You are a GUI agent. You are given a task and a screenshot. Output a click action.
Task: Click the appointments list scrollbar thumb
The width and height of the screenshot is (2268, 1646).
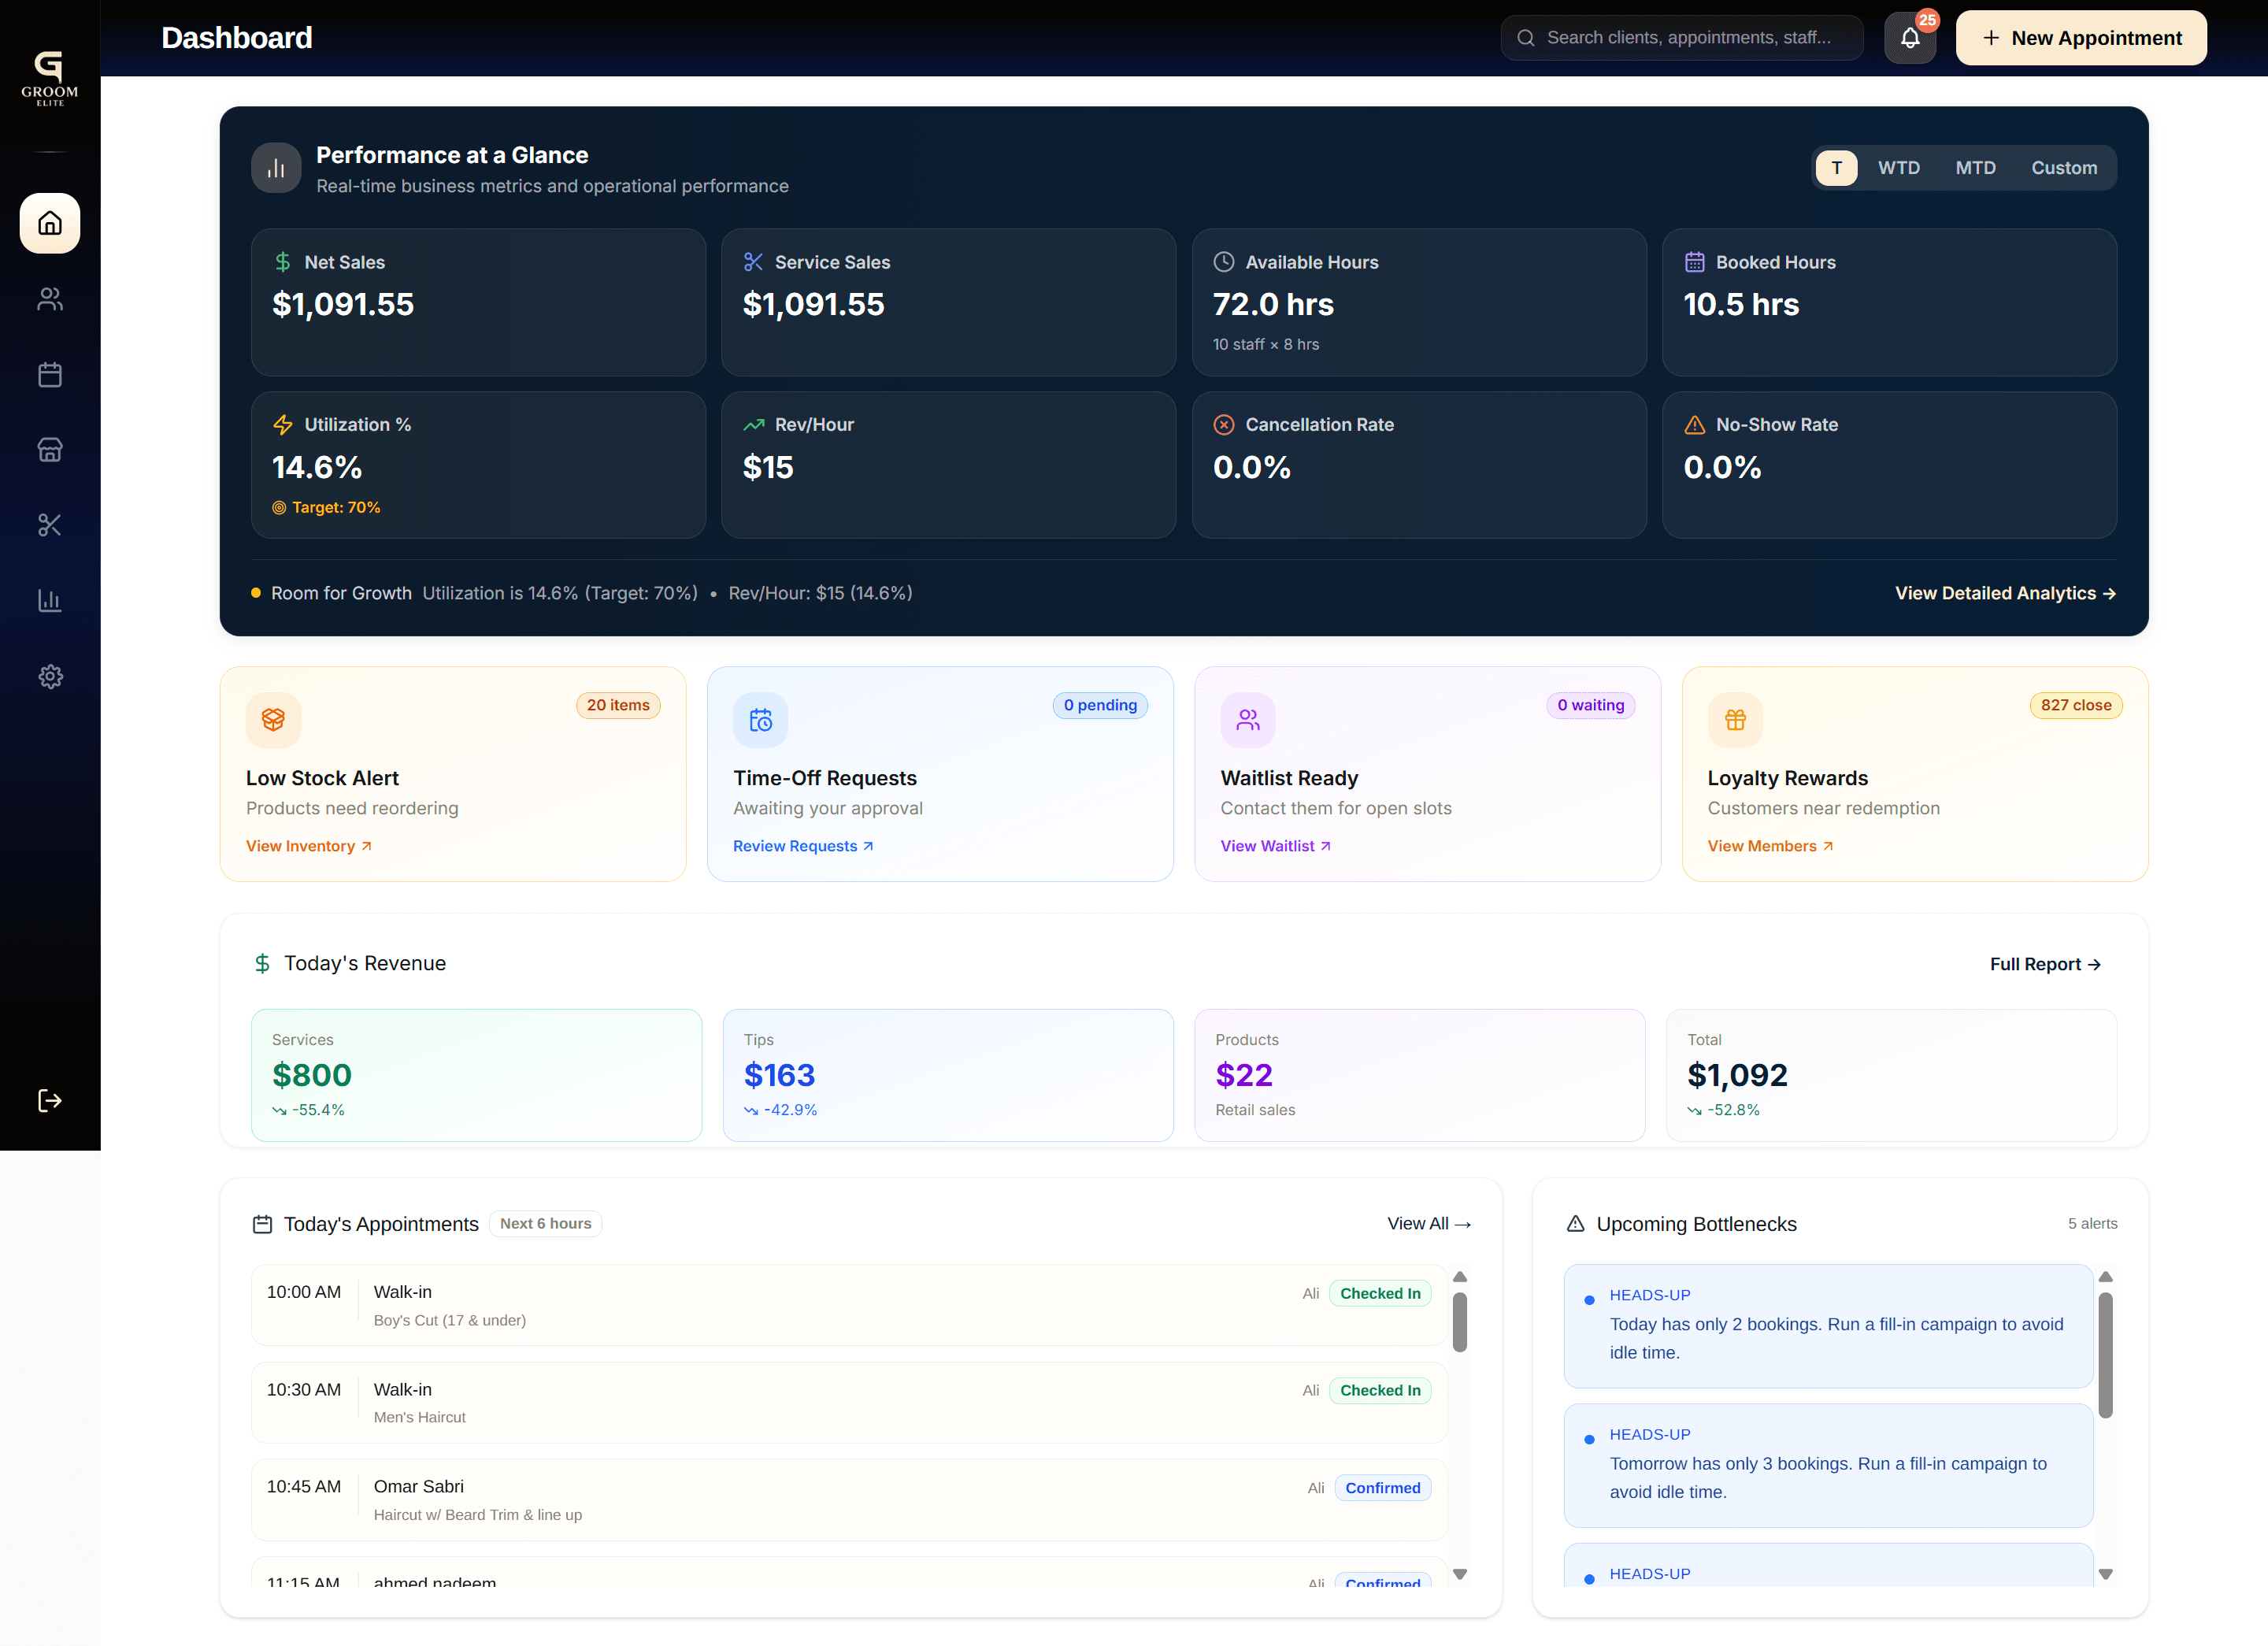click(1460, 1323)
